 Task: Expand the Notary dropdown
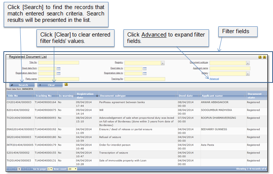coord(248,73)
